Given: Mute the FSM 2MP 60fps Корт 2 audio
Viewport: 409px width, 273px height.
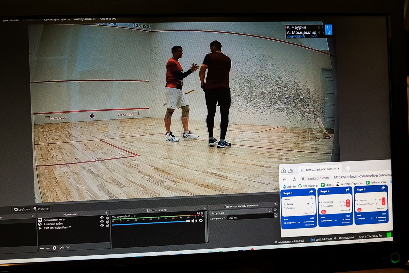Looking at the screenshot, I should pyautogui.click(x=194, y=221).
